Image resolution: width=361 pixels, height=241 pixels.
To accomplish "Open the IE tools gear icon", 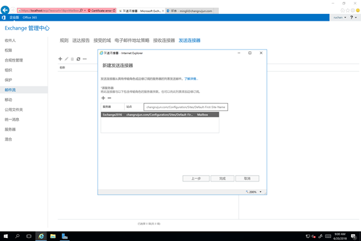I will [353, 11].
